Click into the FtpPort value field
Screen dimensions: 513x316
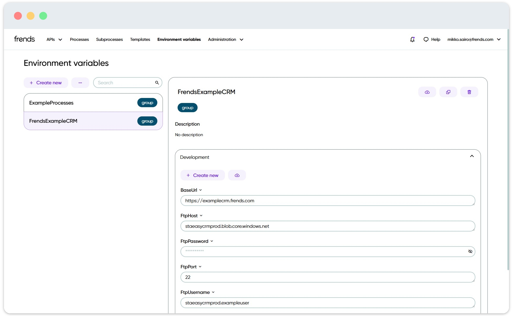pos(328,277)
